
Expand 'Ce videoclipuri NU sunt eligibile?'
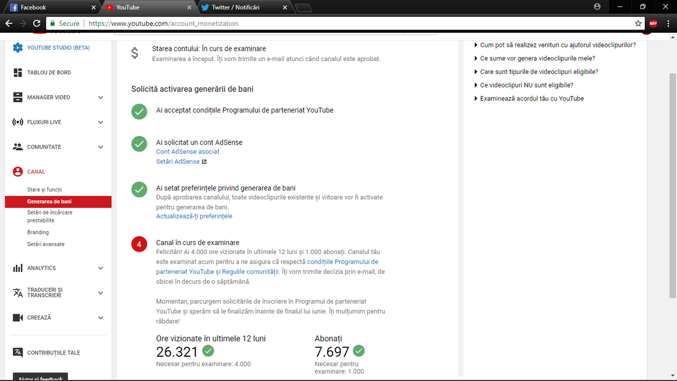pos(524,85)
